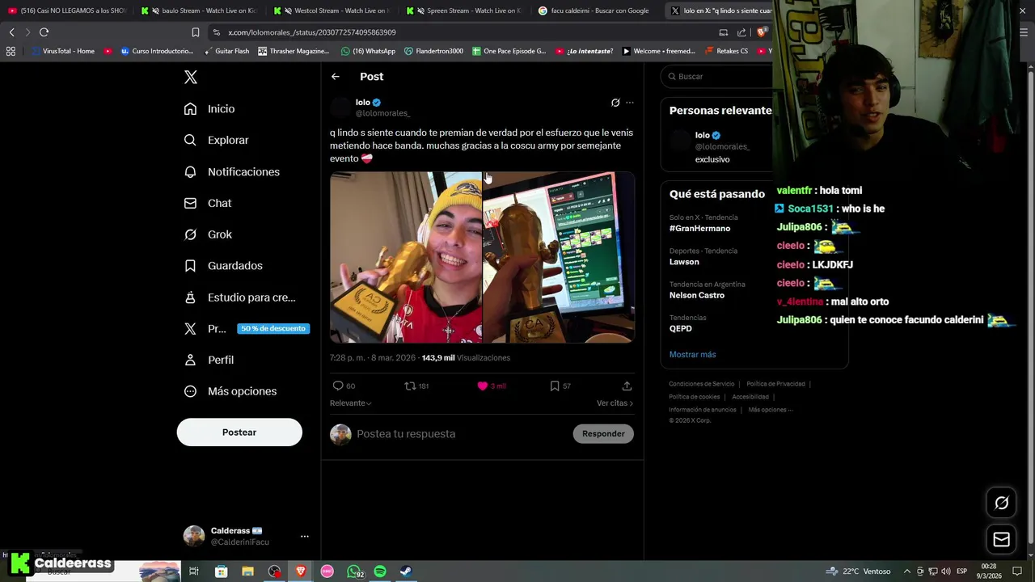Open Spotify from the taskbar
This screenshot has width=1035, height=582.
point(380,571)
